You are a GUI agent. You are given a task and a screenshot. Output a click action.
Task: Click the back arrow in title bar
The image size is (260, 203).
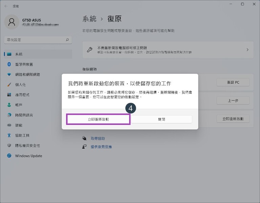[x=6, y=6]
